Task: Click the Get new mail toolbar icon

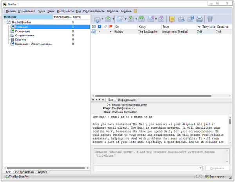Action: pos(97,19)
